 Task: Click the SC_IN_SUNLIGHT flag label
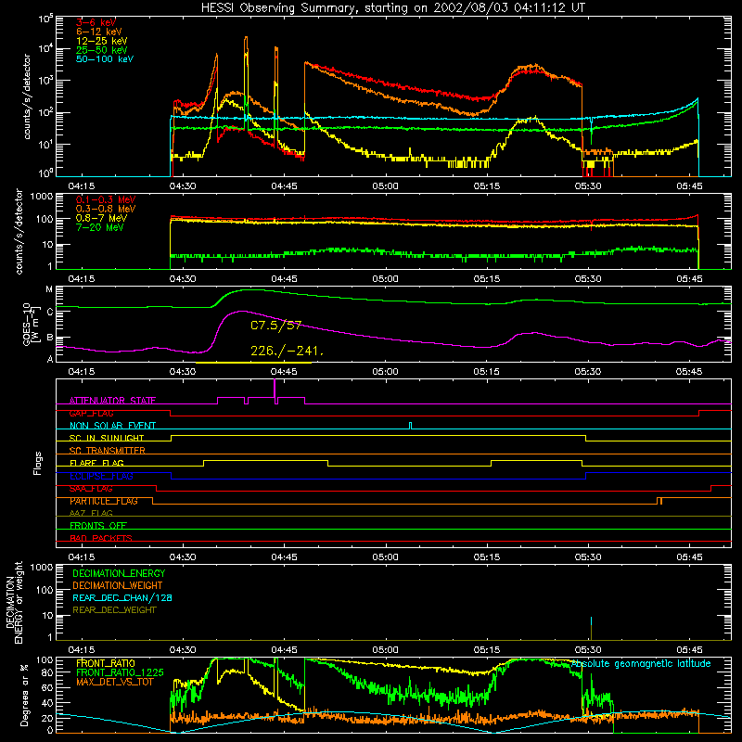pyautogui.click(x=107, y=438)
